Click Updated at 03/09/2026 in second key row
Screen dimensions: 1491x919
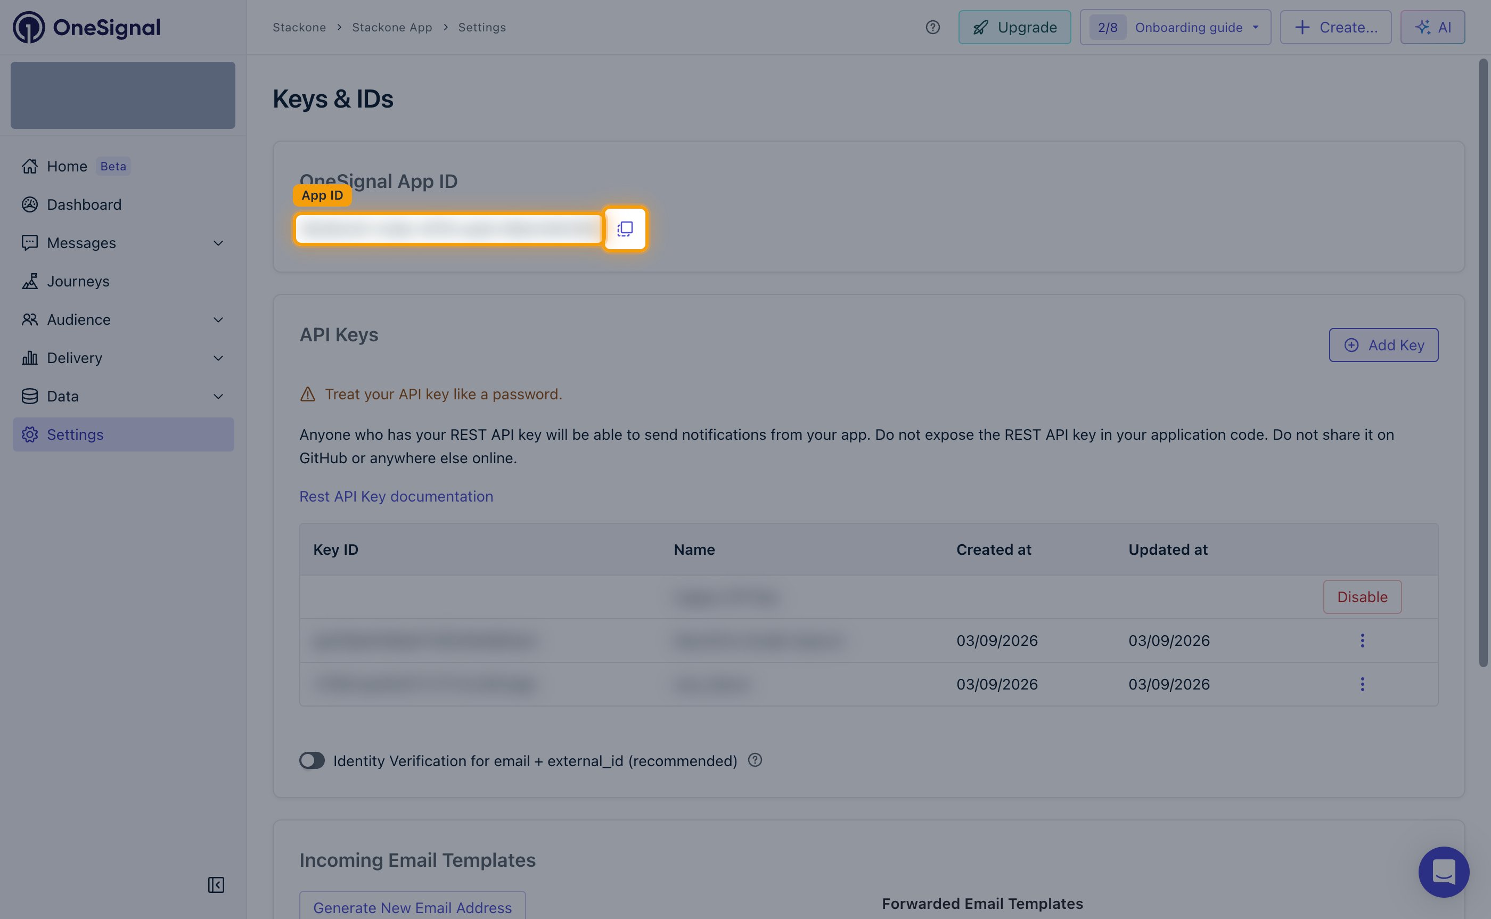tap(1169, 641)
